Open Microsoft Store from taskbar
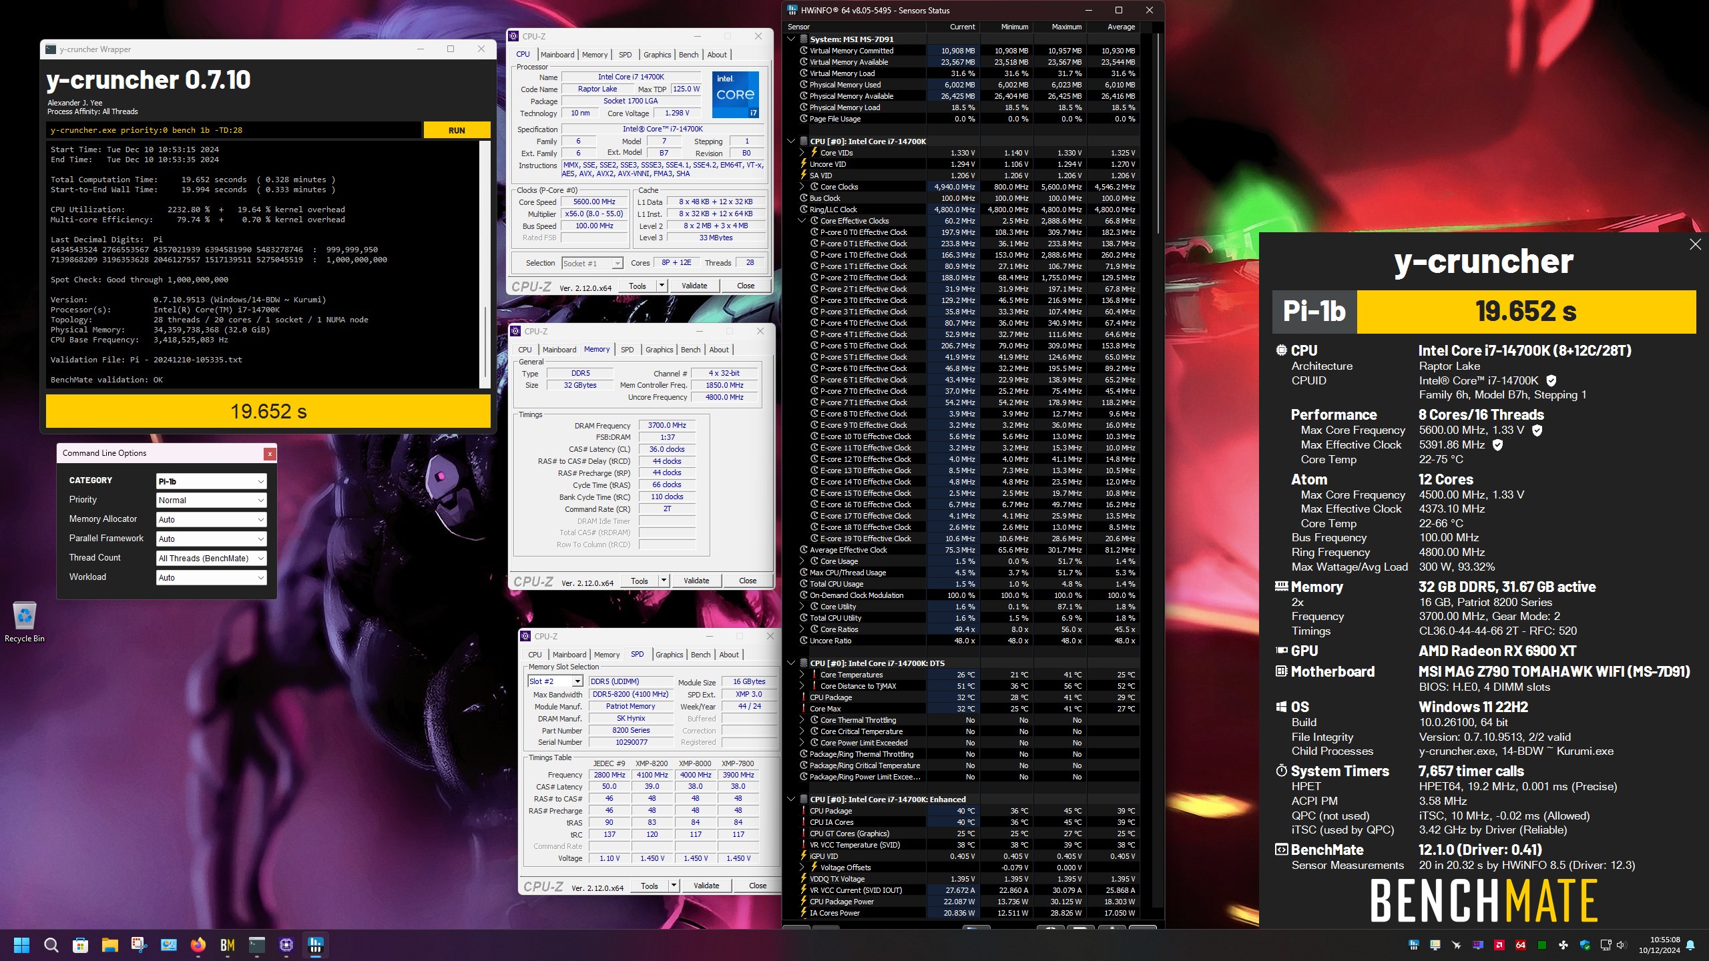Viewport: 1709px width, 961px height. 80,945
